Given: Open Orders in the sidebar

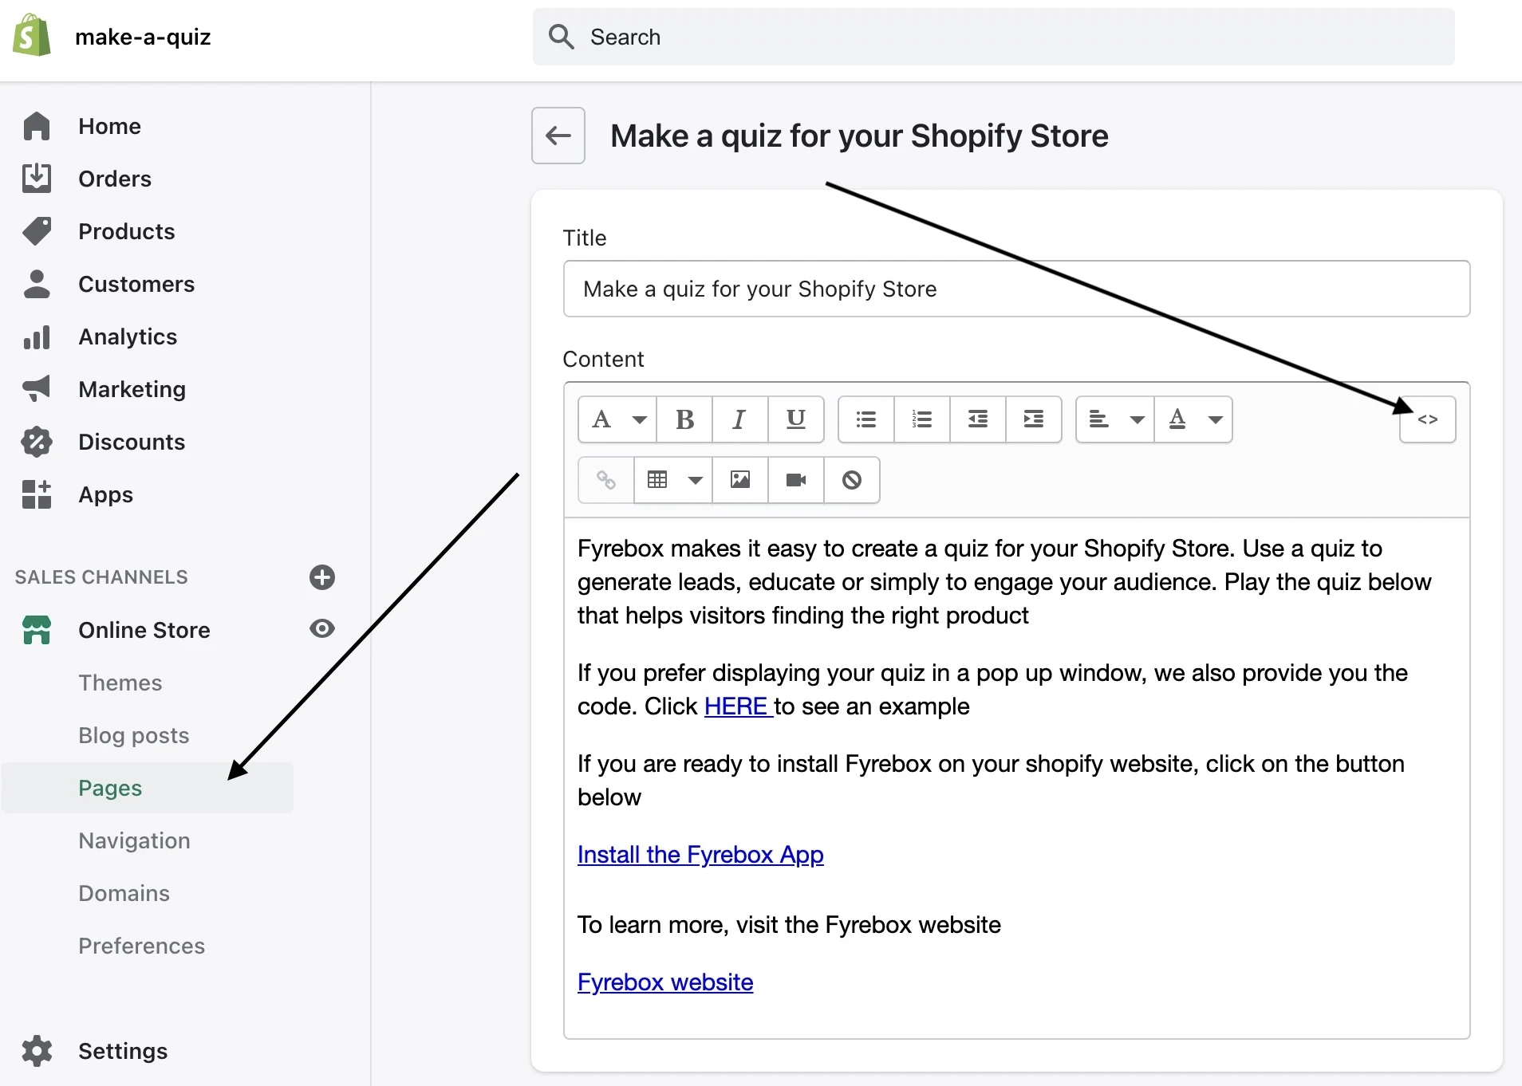Looking at the screenshot, I should [x=115, y=179].
